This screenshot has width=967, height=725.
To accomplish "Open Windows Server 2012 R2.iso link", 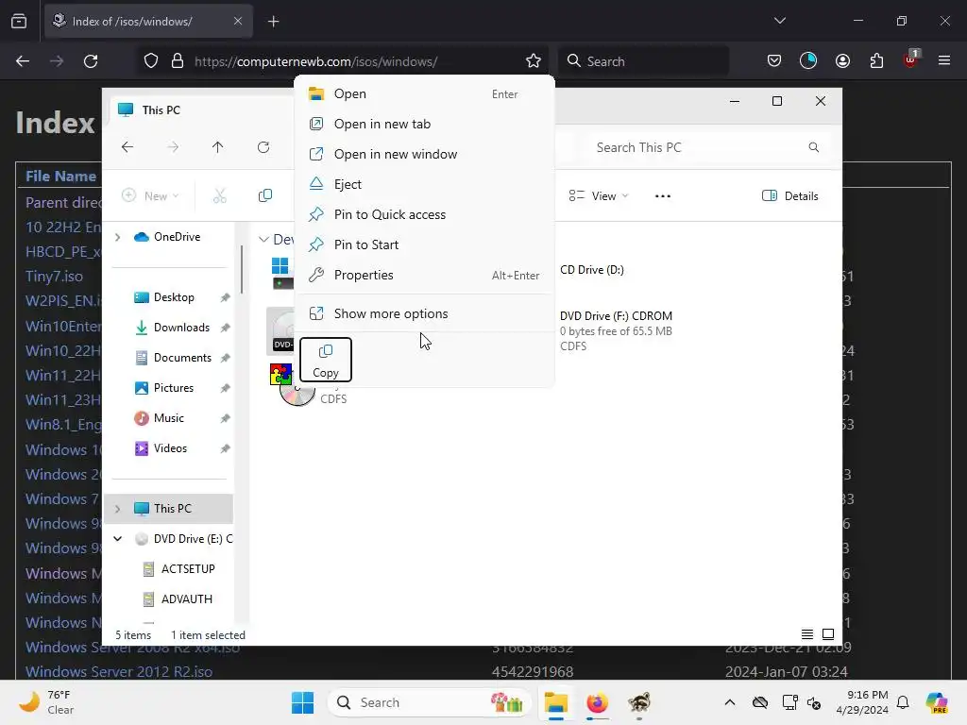I will 119,671.
